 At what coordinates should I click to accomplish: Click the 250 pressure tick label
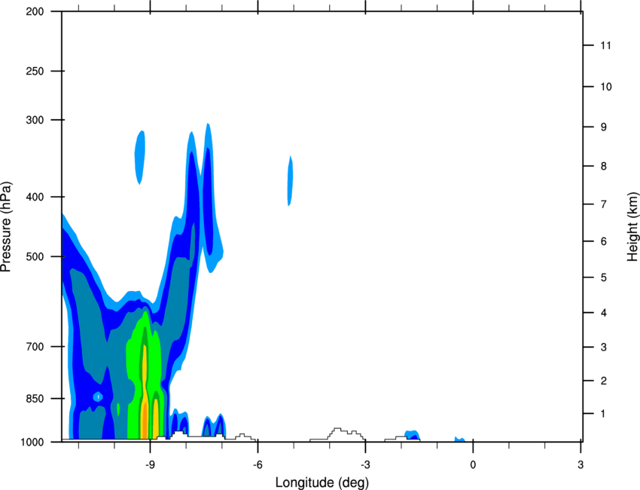(35, 71)
